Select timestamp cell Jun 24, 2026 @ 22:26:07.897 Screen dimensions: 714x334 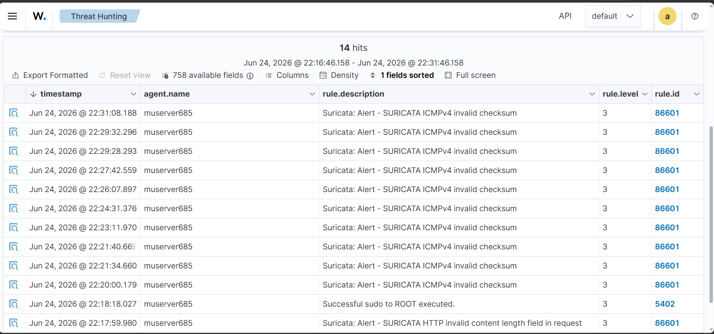pos(83,189)
